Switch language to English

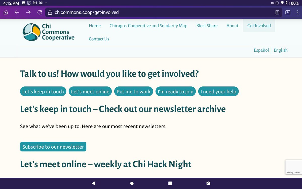(x=281, y=50)
